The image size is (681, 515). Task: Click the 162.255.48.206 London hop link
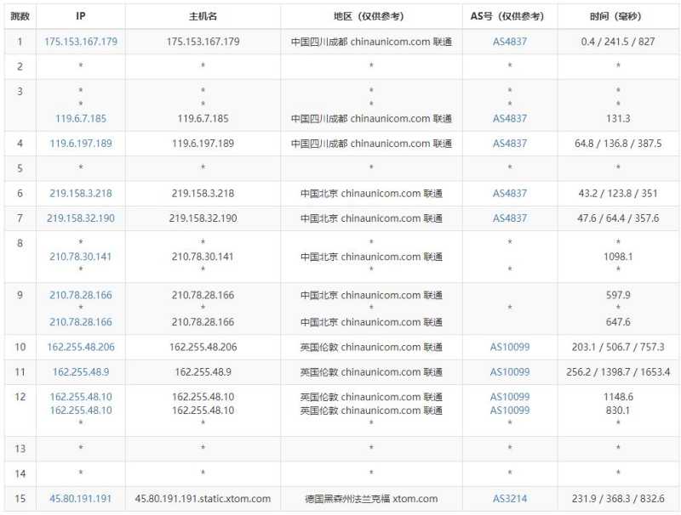(80, 347)
